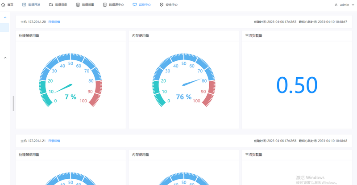Click 内存使用量 title of host 172.201.1.21

(141, 155)
